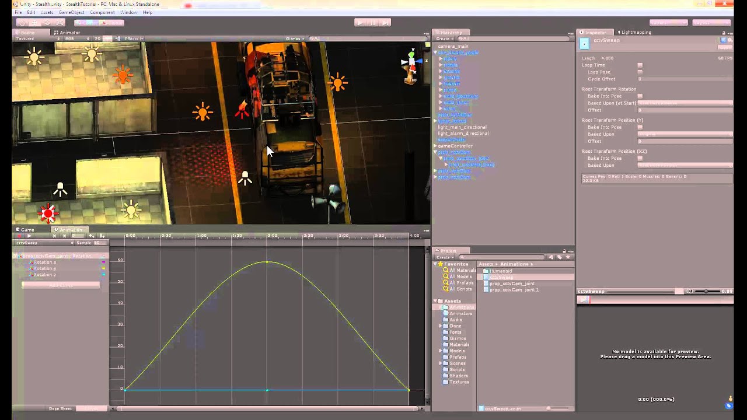The width and height of the screenshot is (747, 420).
Task: Adjust the preview speed slider
Action: click(706, 291)
